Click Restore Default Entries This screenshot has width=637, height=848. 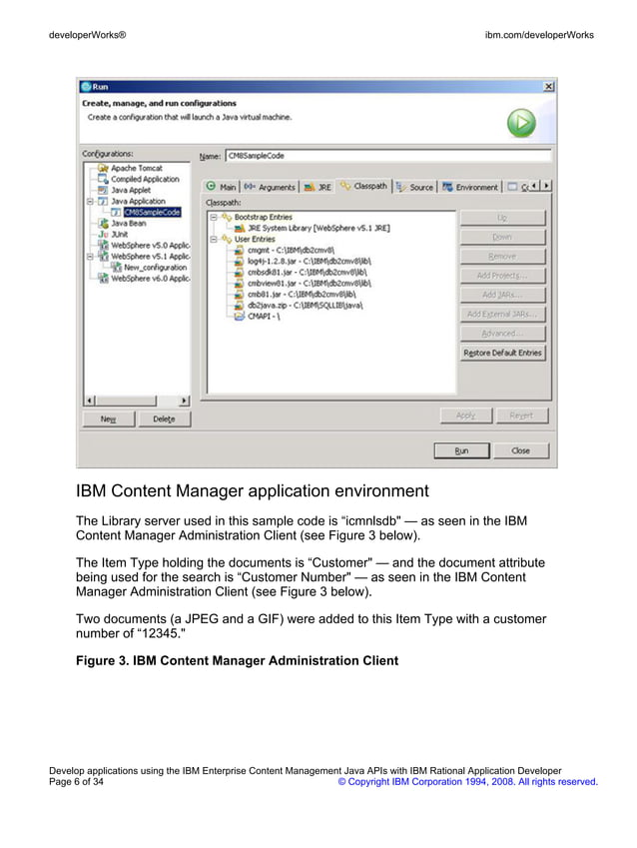click(503, 353)
